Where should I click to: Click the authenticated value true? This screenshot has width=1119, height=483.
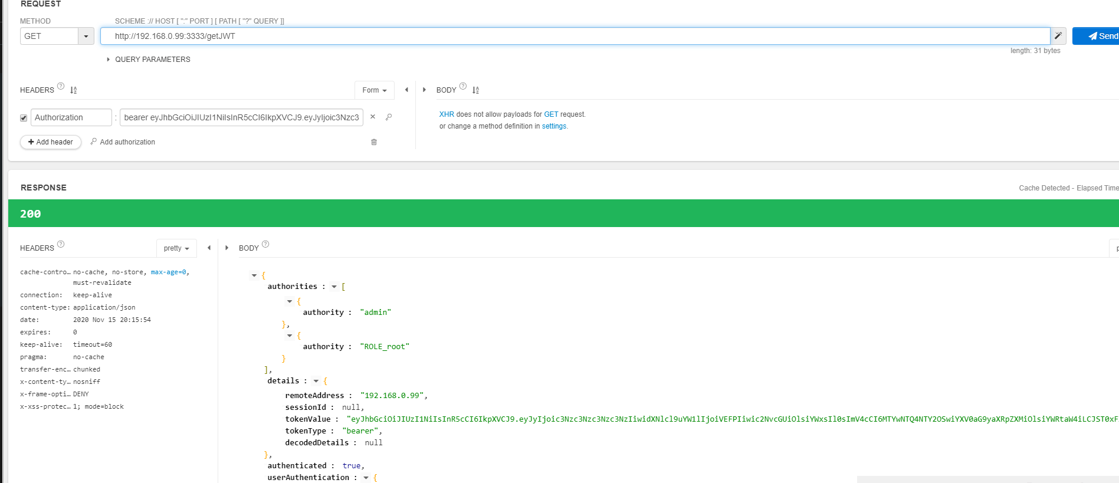(x=352, y=466)
